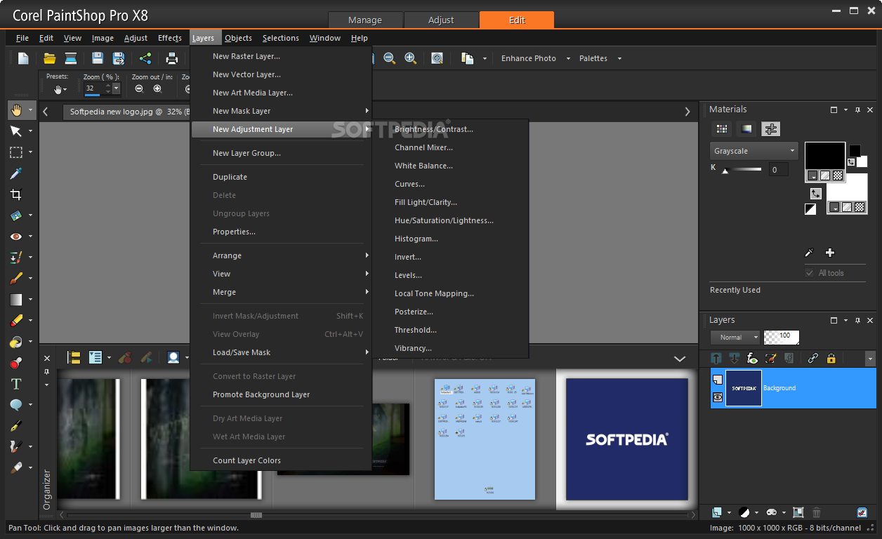The image size is (882, 539).
Task: Toggle the All tools checkbox
Action: coord(810,273)
